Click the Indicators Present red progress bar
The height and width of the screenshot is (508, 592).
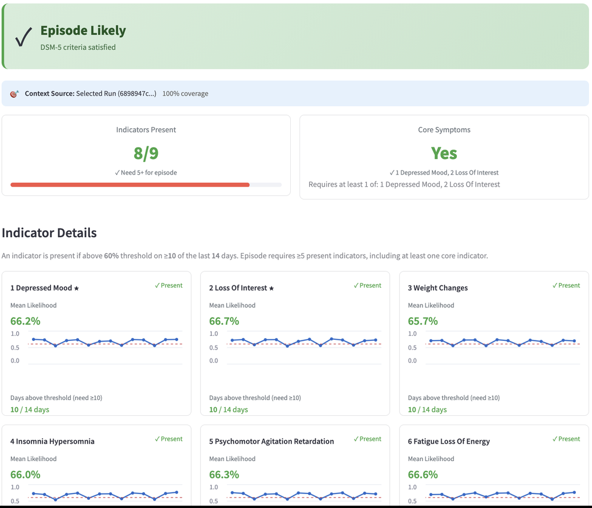pyautogui.click(x=130, y=185)
